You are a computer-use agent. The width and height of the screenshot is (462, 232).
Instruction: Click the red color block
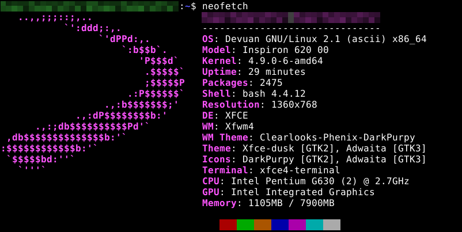pos(228,225)
